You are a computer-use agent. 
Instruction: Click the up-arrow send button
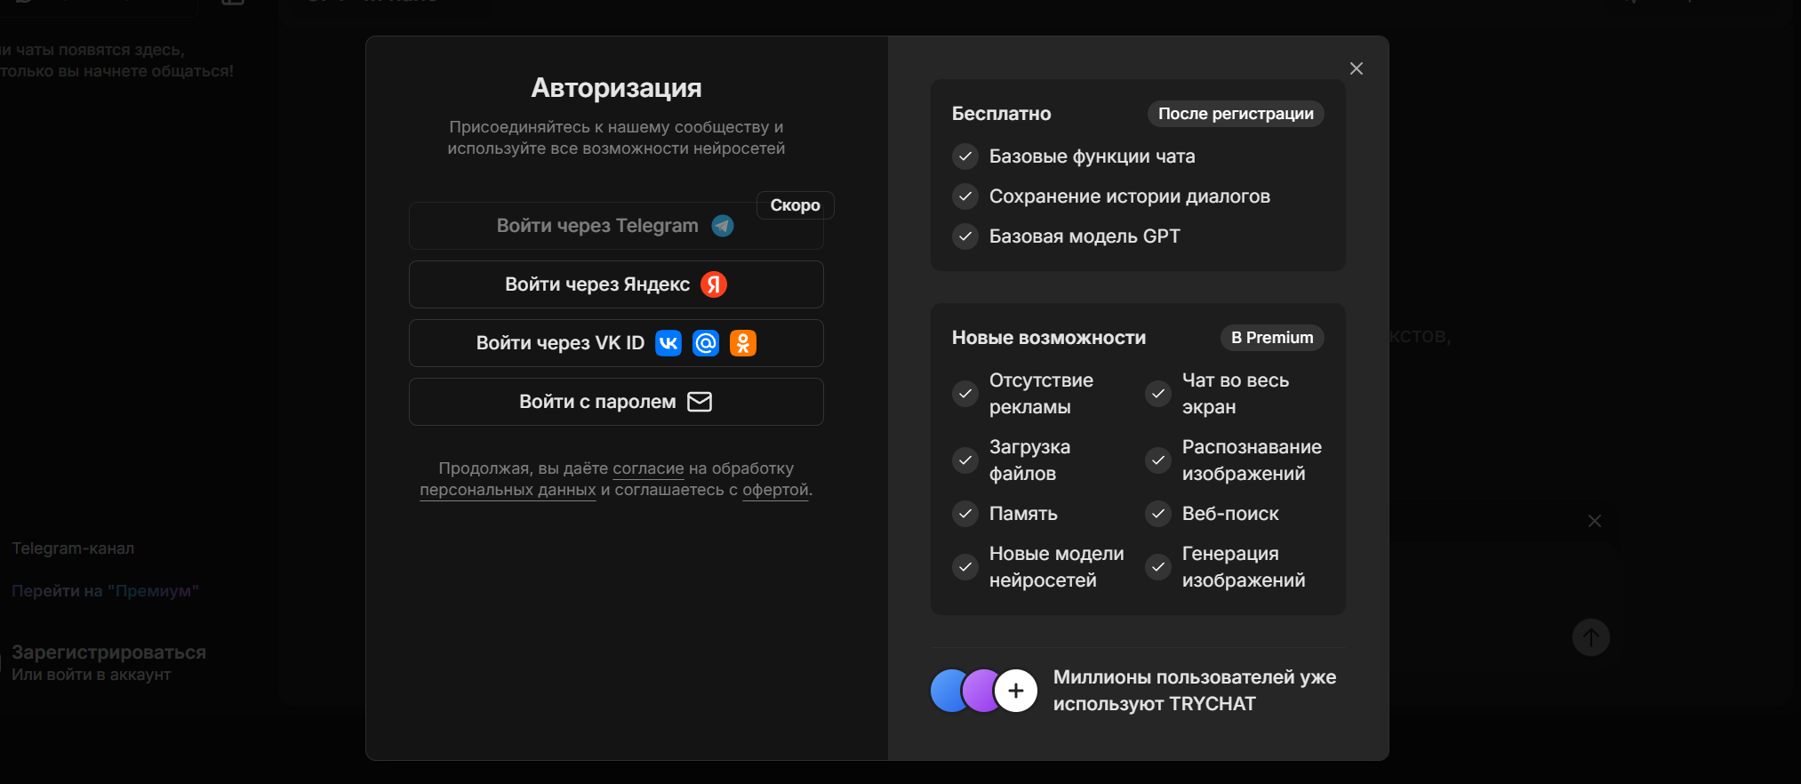click(1590, 637)
